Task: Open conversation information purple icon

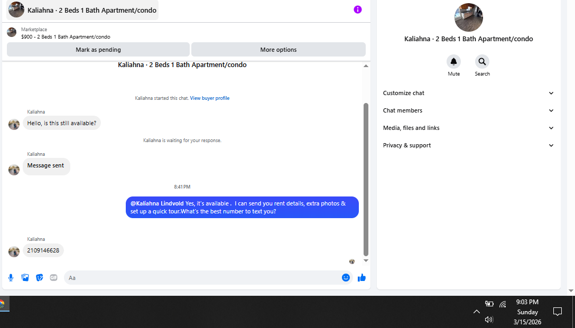Action: (x=358, y=10)
